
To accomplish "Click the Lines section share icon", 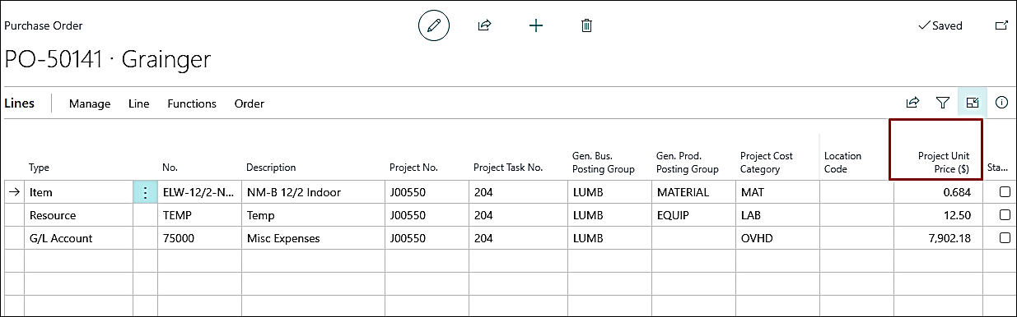I will [x=912, y=103].
